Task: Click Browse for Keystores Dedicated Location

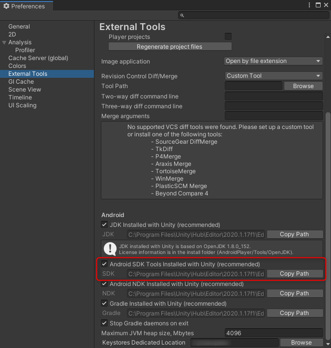Action: [x=301, y=343]
